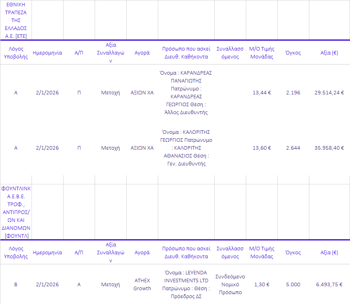
Task: Select the ΚΑΡΑΝΔΡΕΑΣ ΠΑΝΑΓΙΩΤΗΣ person cell
Action: (186, 92)
